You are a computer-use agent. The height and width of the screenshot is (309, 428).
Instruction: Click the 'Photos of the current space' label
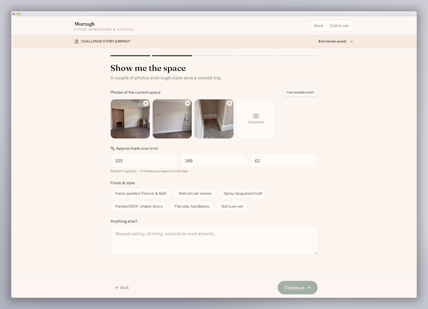pos(135,93)
